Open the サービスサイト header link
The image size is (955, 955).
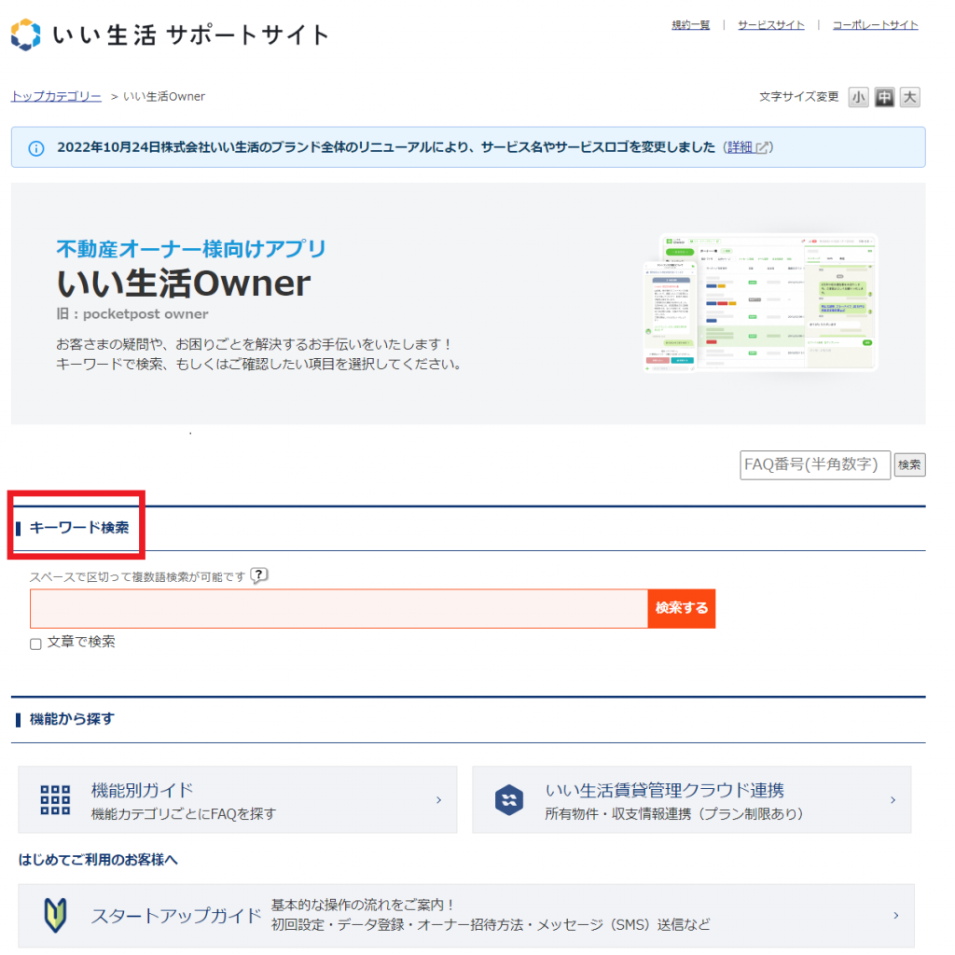(x=770, y=25)
